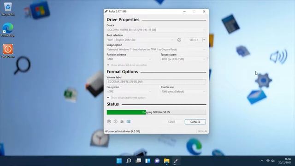
Task: Open the Rufus language globe icon
Action: pos(109,122)
